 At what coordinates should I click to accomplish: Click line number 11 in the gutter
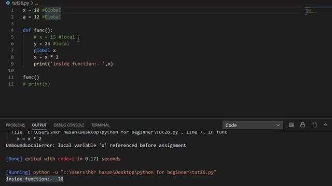click(11, 77)
